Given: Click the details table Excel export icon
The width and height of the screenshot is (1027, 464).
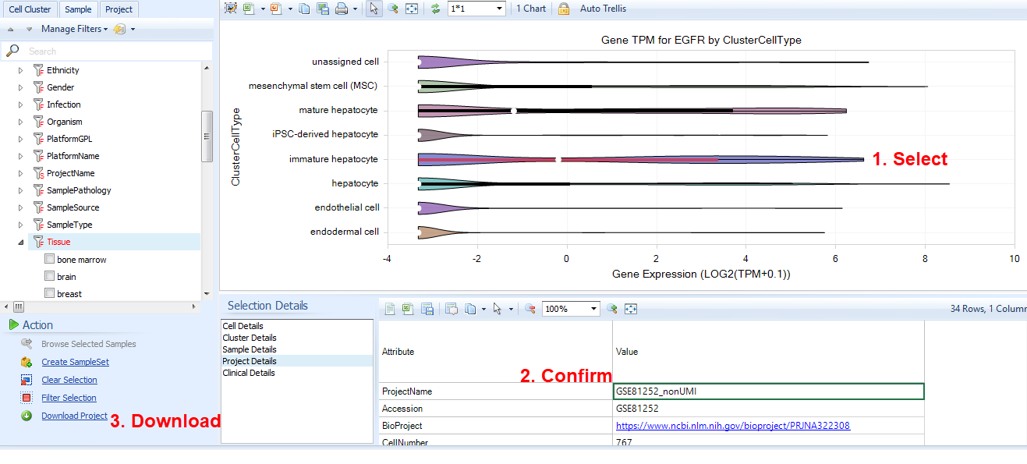Looking at the screenshot, I should click(x=407, y=309).
